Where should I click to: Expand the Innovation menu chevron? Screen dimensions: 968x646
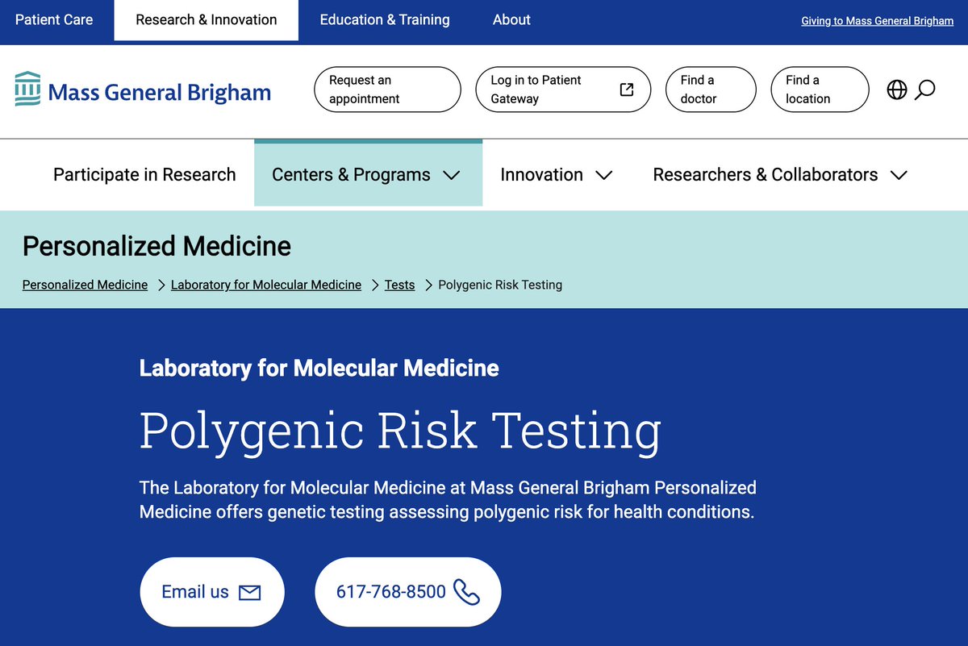(x=603, y=175)
